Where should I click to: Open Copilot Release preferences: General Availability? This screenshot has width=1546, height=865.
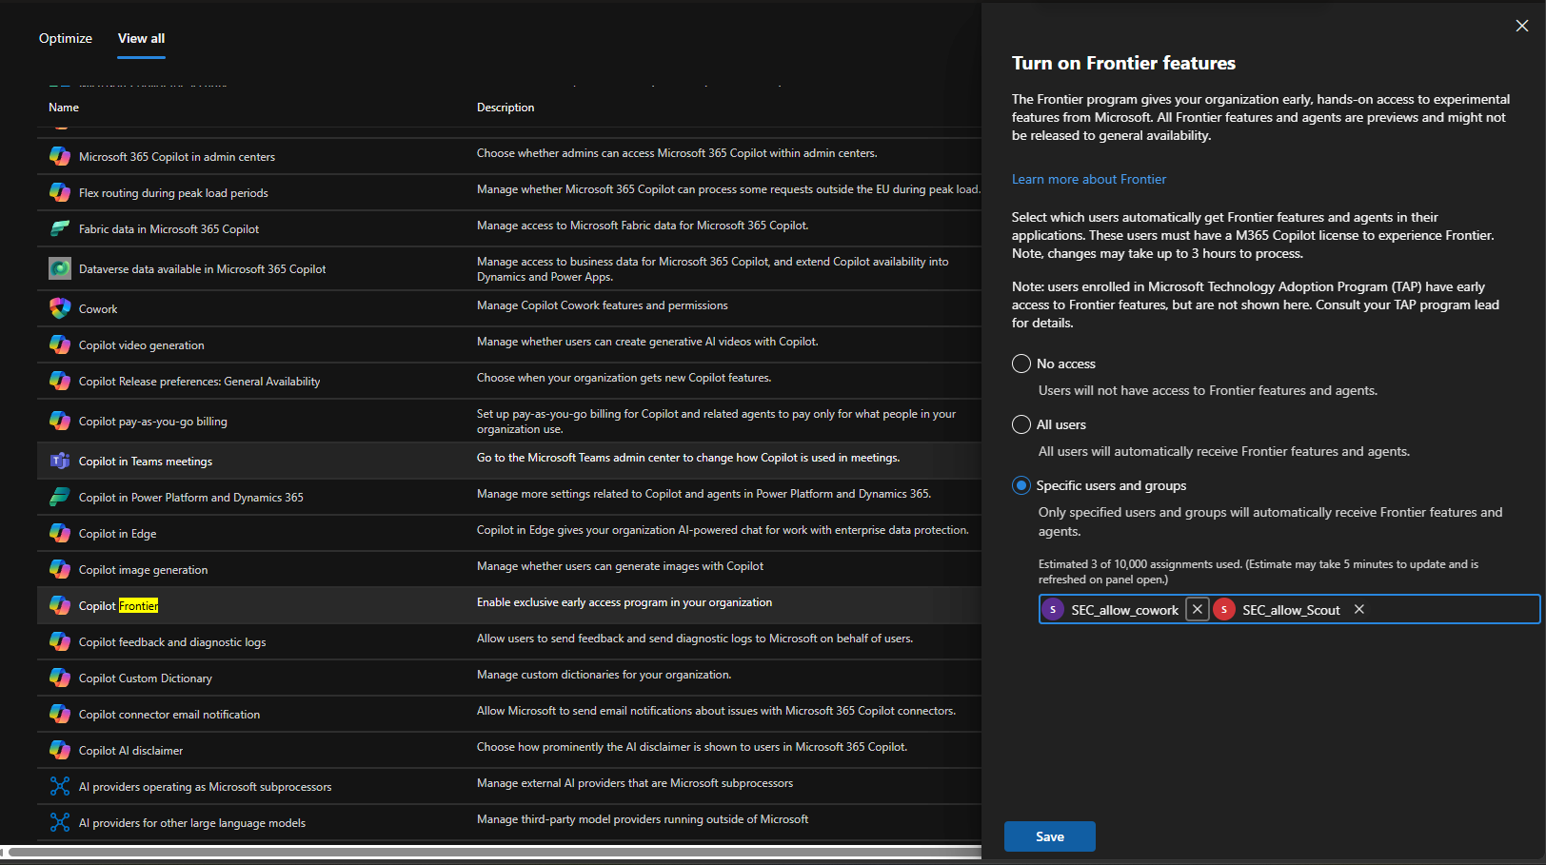(x=199, y=381)
